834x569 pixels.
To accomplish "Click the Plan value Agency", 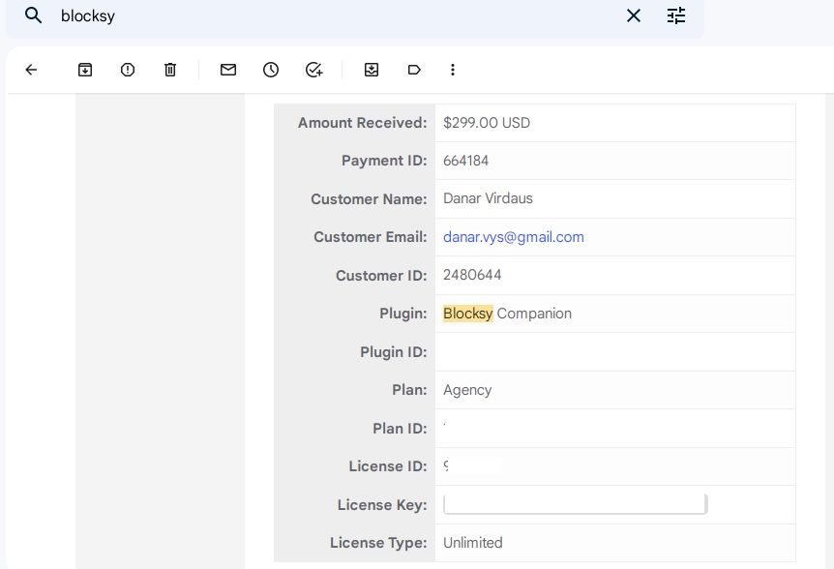I will click(467, 390).
